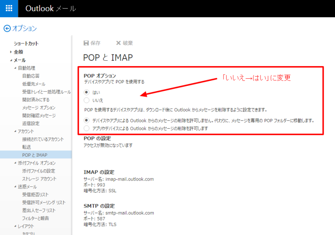335x235 pixels.
Task: Click the POP と IMAP page heading
Action: pyautogui.click(x=108, y=58)
